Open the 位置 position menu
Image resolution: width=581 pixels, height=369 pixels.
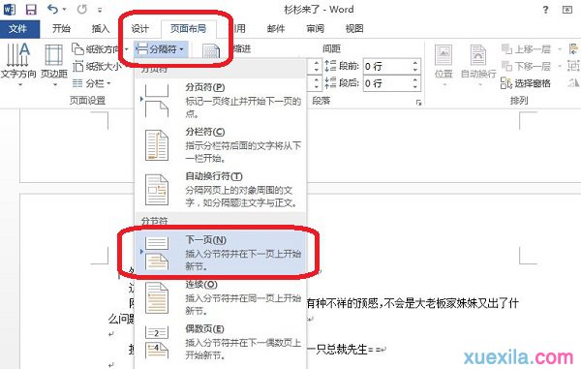pos(443,65)
